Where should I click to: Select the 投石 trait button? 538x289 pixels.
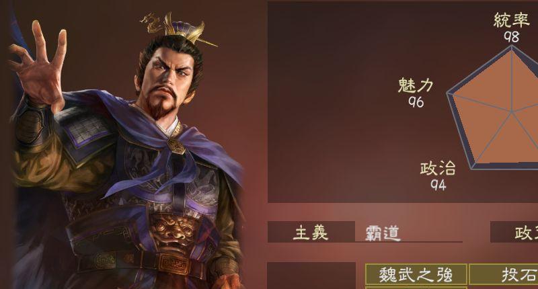click(503, 274)
